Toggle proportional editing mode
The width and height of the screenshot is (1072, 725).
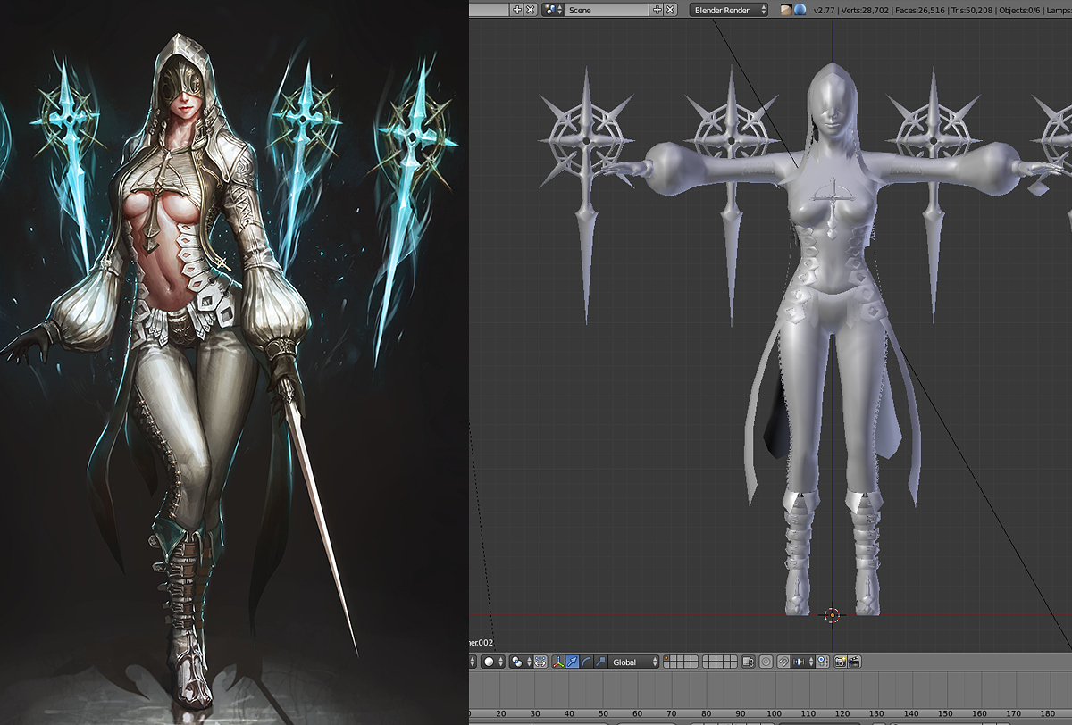[x=766, y=662]
